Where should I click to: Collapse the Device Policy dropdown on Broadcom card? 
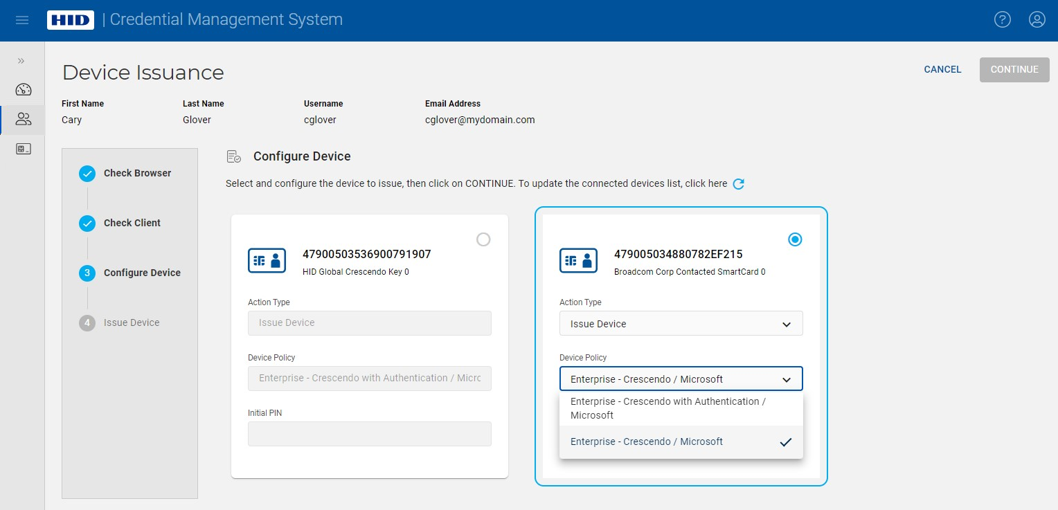tap(681, 379)
